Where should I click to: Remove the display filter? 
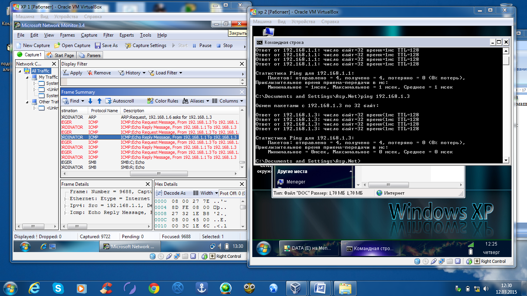[x=98, y=73]
